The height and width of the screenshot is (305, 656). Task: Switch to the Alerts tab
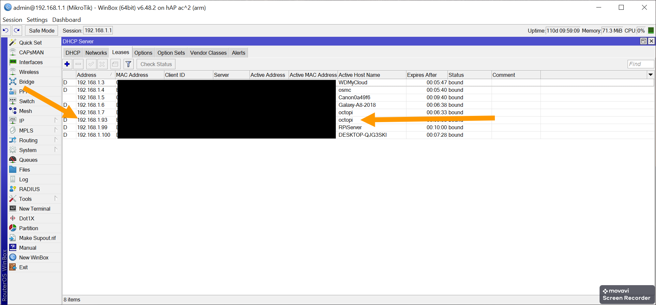coord(238,53)
